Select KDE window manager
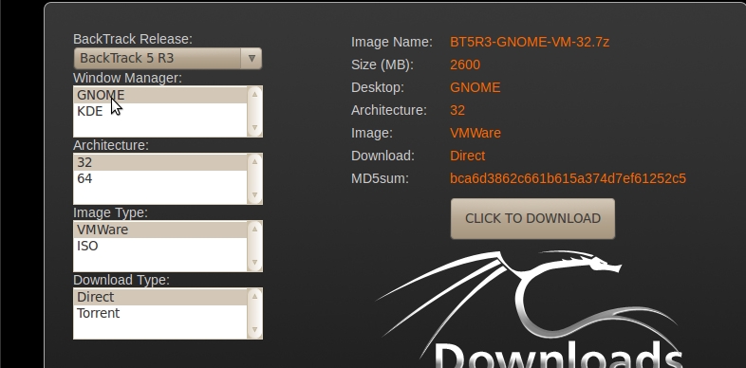 coord(160,111)
